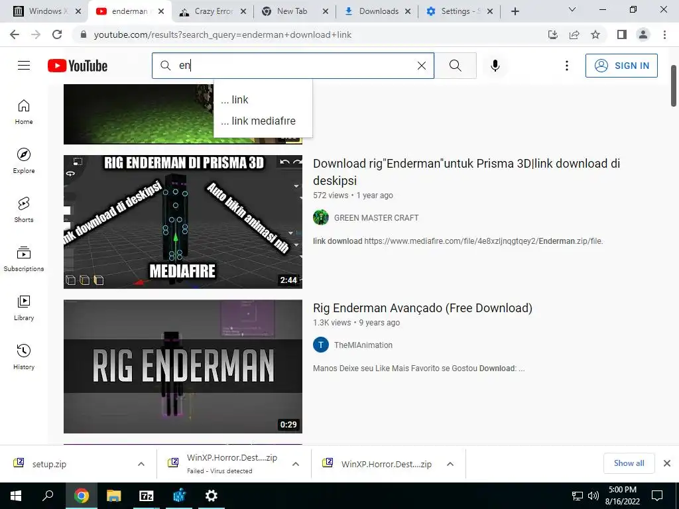This screenshot has height=509, width=679.
Task: Open GREEN MASTER CRAFT channel name
Action: click(x=377, y=217)
